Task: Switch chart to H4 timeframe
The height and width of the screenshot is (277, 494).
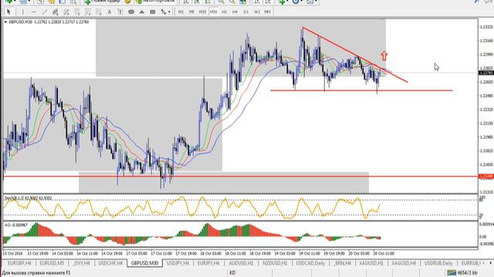Action: pos(235,12)
